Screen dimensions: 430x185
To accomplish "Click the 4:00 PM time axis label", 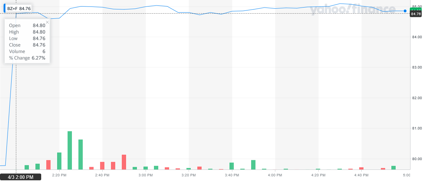I will tap(275, 175).
